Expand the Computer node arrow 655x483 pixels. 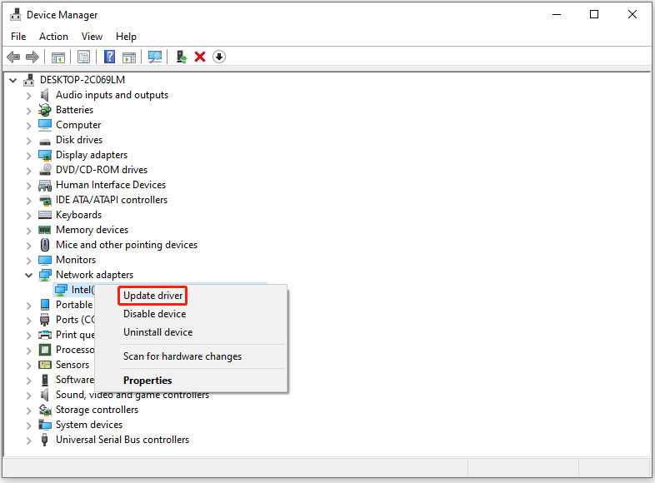click(28, 126)
